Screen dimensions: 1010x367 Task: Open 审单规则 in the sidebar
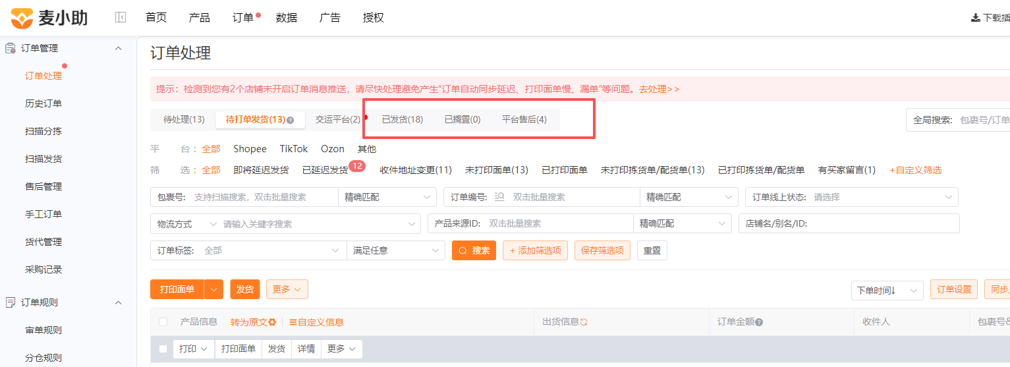pyautogui.click(x=43, y=330)
